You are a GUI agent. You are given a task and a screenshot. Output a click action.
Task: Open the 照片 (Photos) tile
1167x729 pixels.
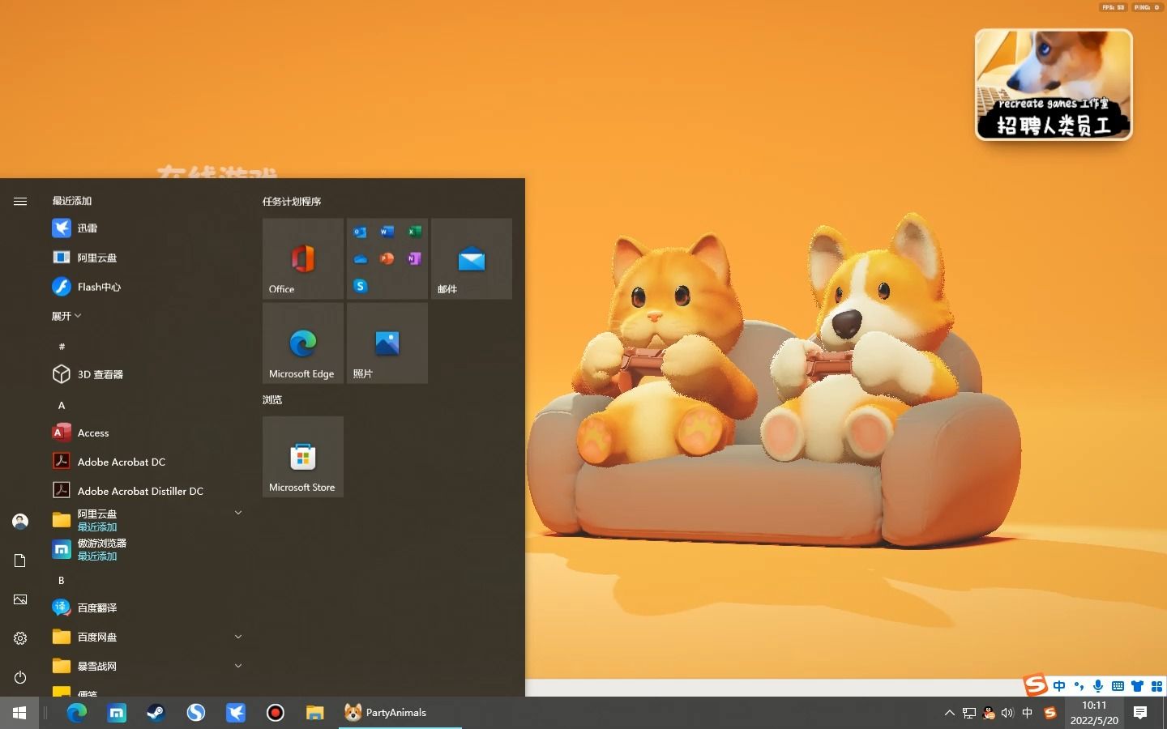387,343
